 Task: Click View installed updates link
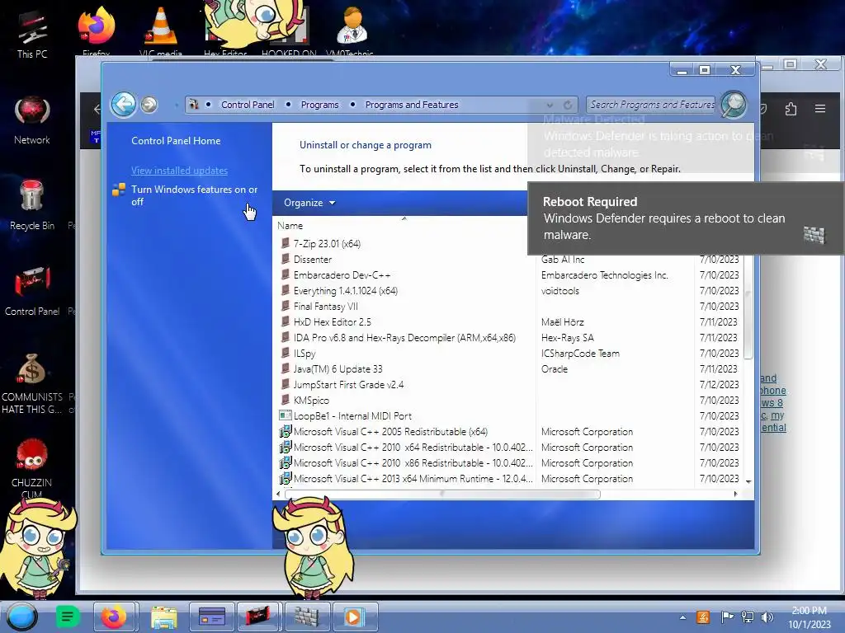(x=179, y=171)
